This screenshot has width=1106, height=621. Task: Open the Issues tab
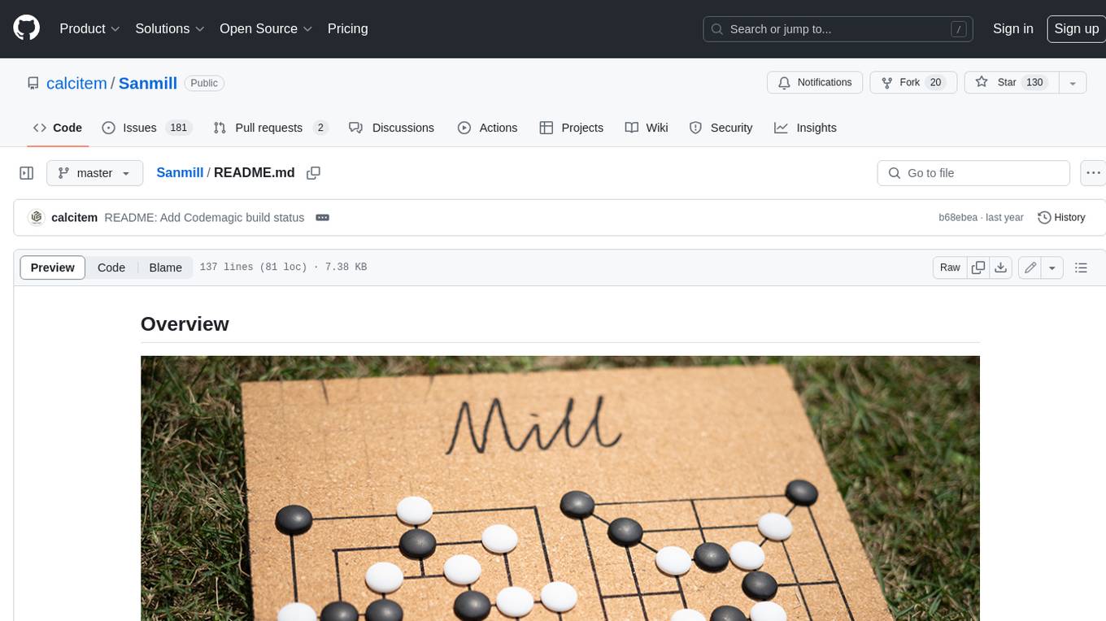146,128
